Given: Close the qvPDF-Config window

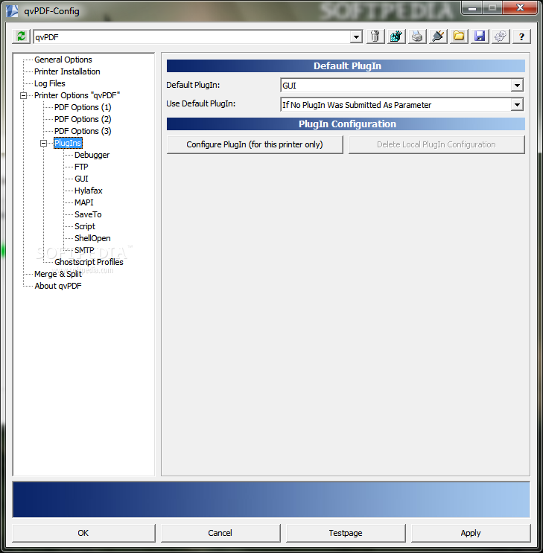Looking at the screenshot, I should [x=521, y=7].
